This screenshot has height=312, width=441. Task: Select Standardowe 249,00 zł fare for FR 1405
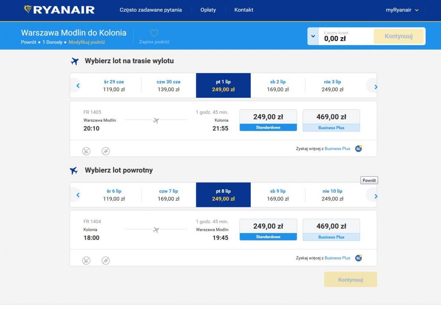[x=268, y=120]
